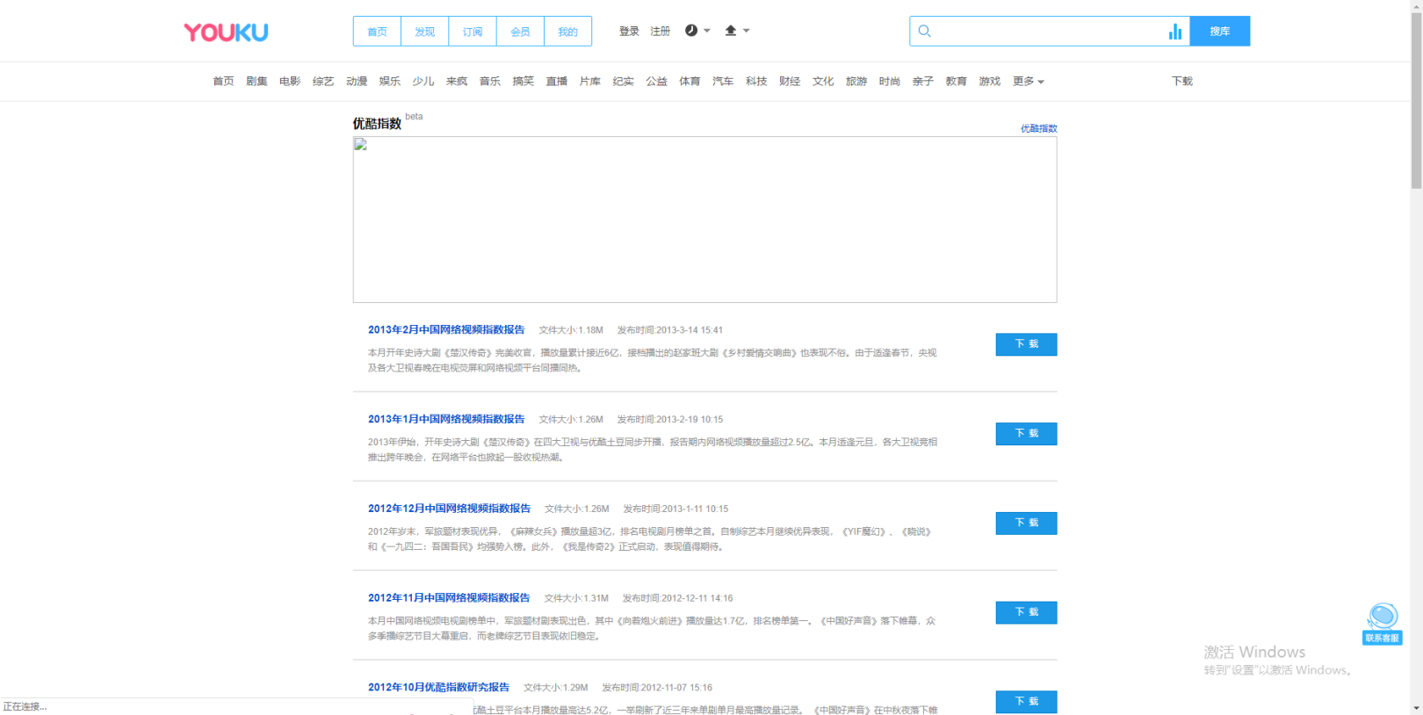Click the YOUKU logo

coord(226,32)
